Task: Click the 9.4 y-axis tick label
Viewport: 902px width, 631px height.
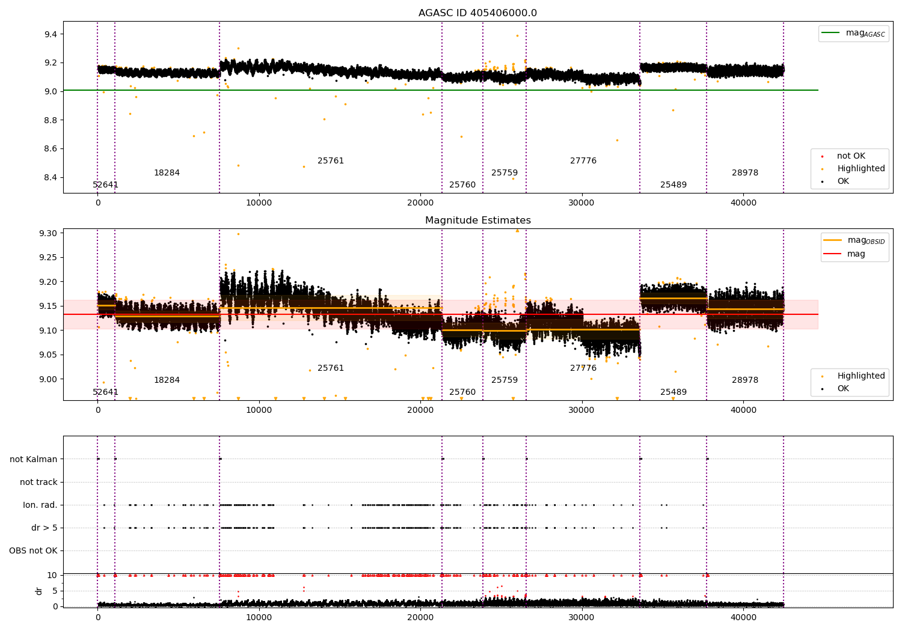Action: click(x=51, y=34)
